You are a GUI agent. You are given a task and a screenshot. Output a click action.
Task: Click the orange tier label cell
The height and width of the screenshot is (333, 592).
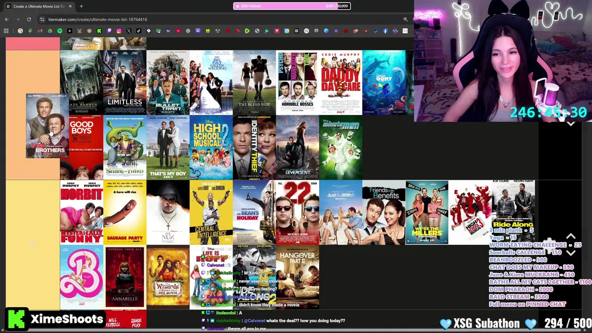(x=33, y=115)
